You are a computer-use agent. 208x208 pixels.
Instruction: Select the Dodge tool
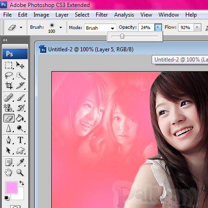[x=21, y=128]
